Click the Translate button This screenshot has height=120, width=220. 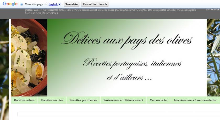pyautogui.click(x=71, y=4)
